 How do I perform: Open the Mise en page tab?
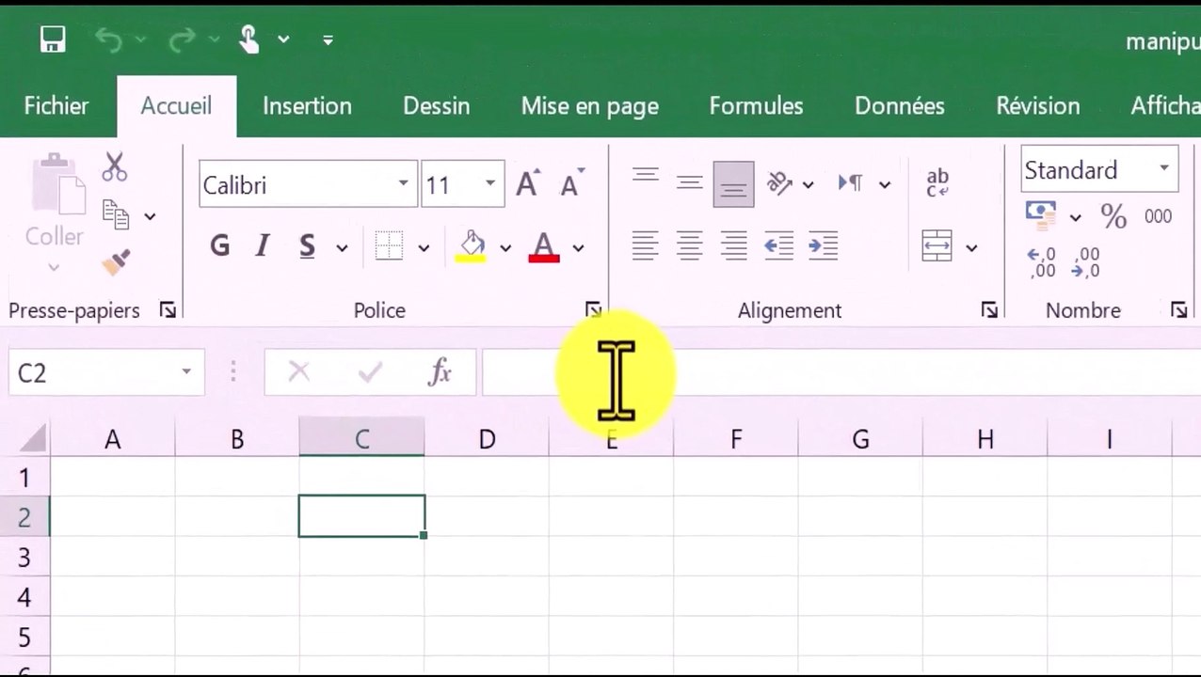[589, 106]
